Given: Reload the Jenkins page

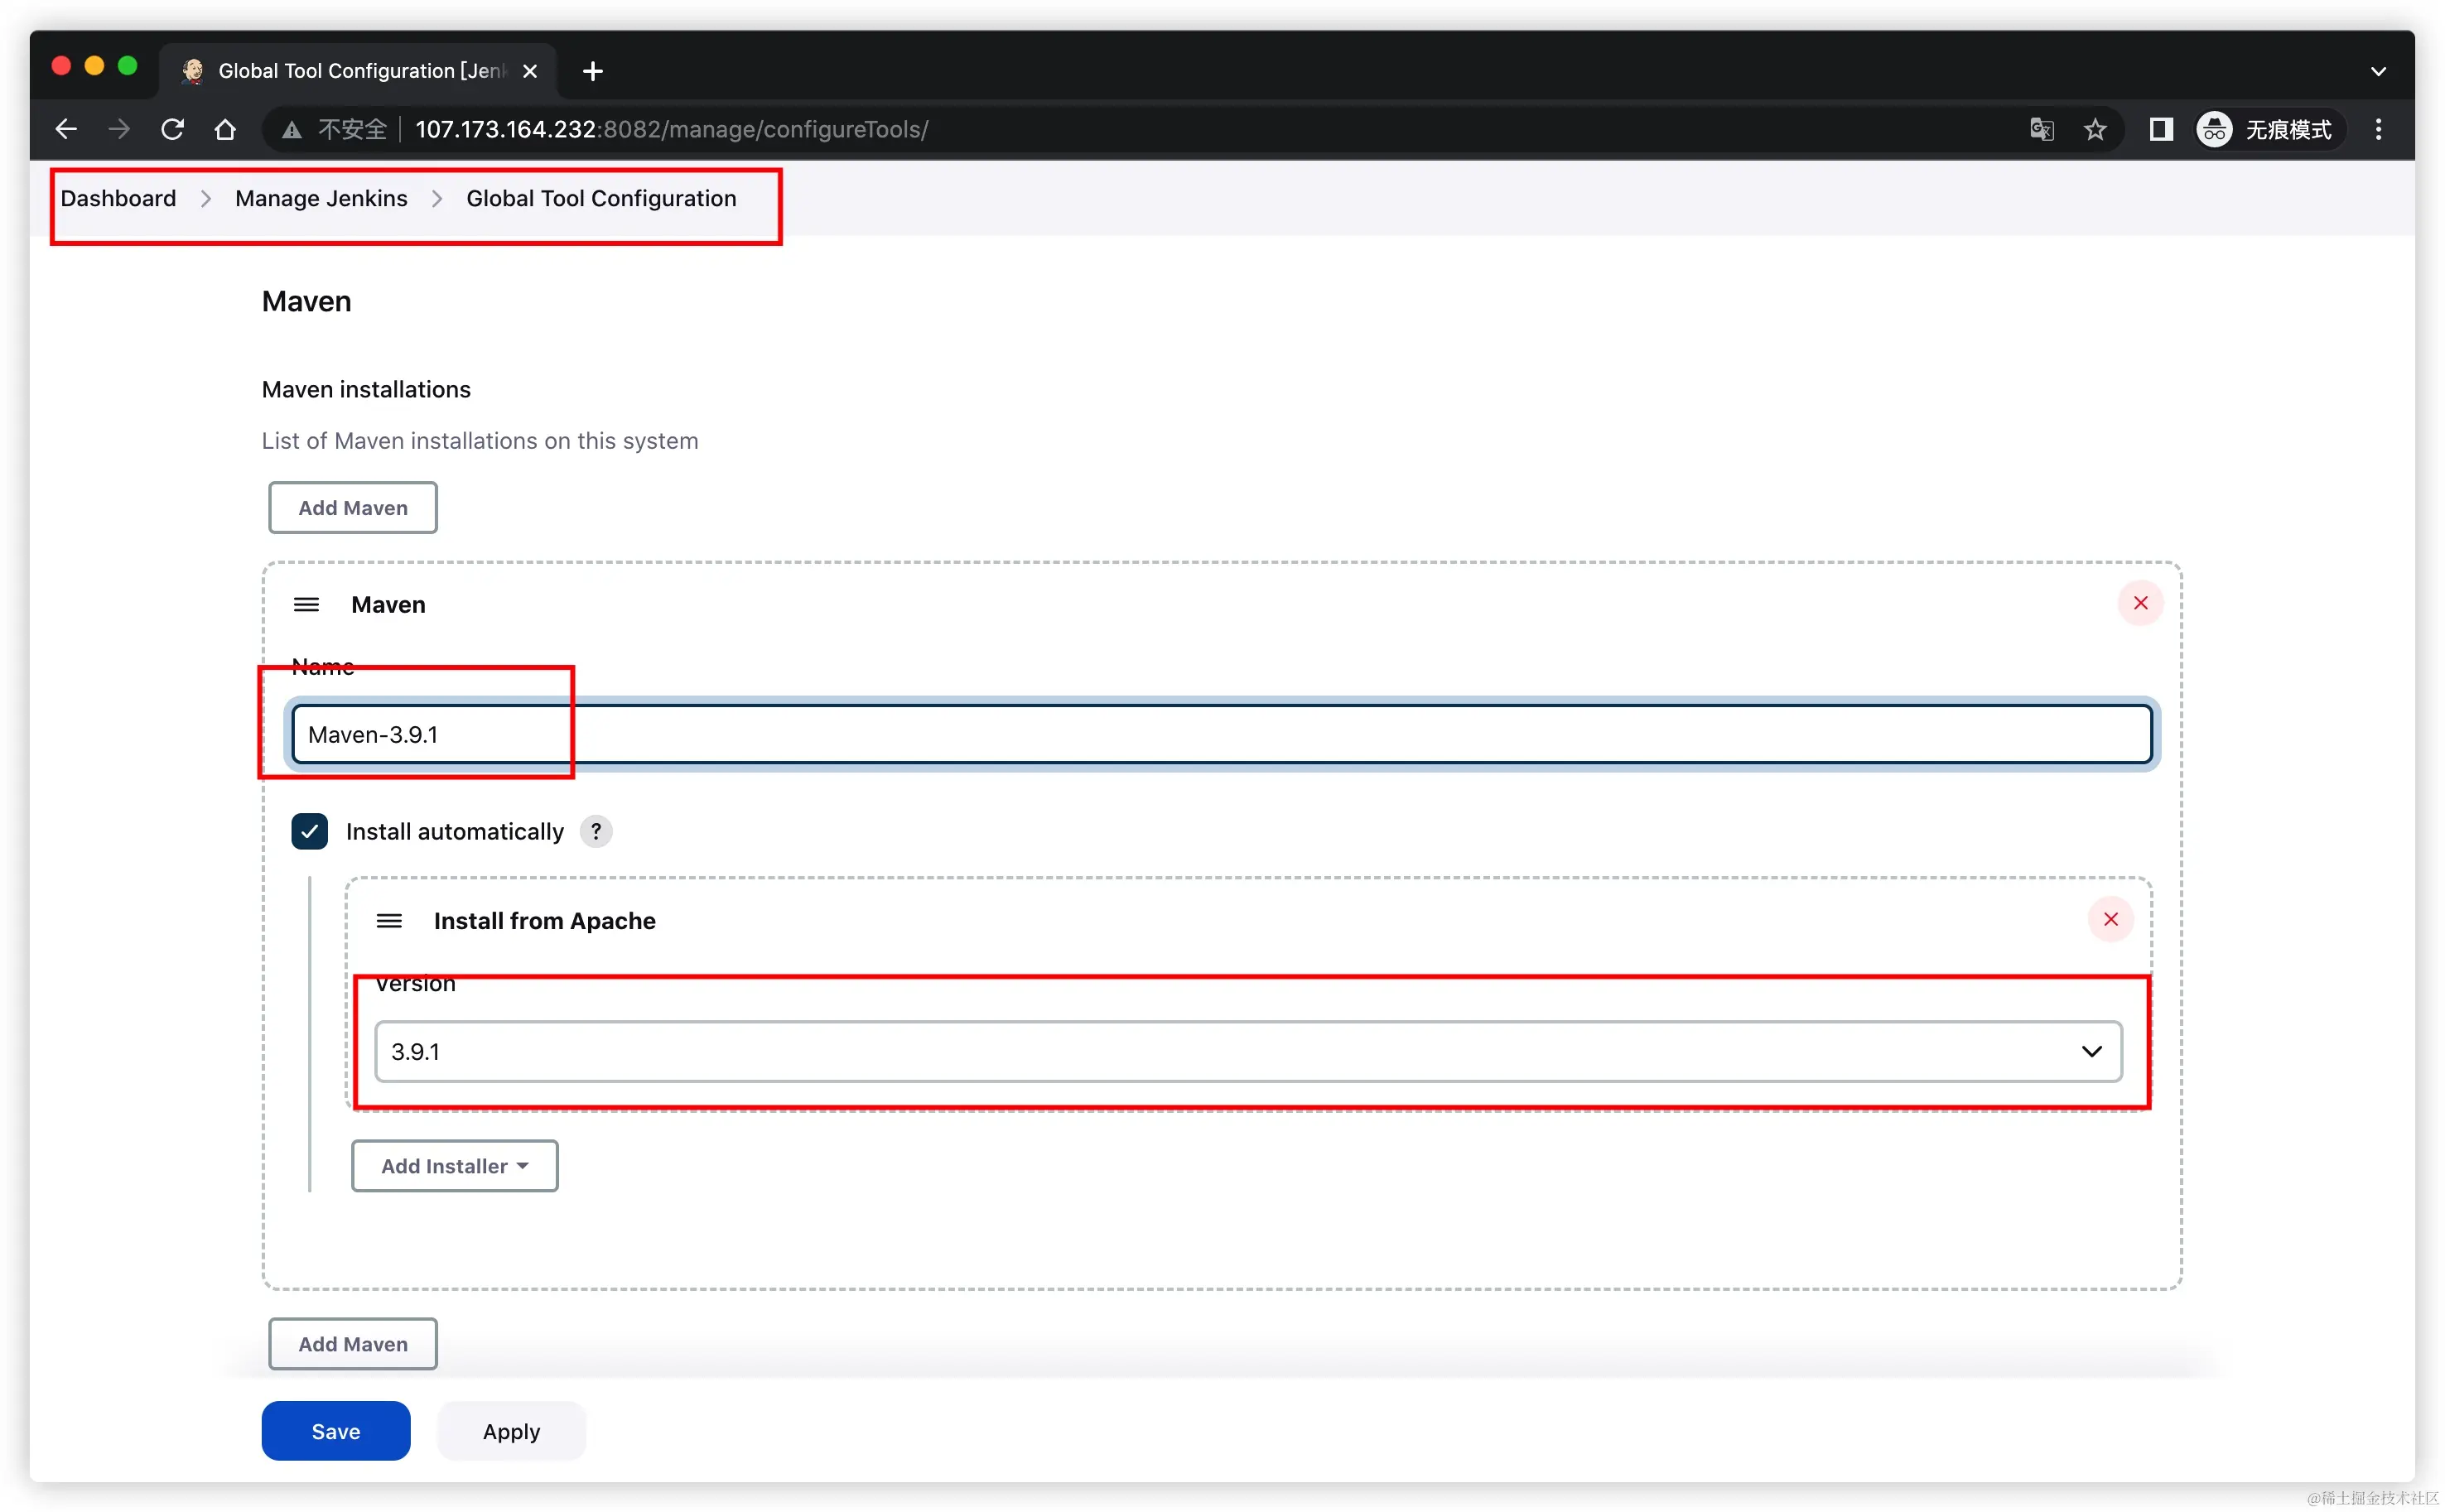Looking at the screenshot, I should coord(172,129).
